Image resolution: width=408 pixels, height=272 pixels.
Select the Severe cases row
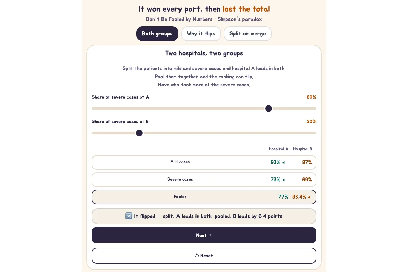pyautogui.click(x=204, y=180)
